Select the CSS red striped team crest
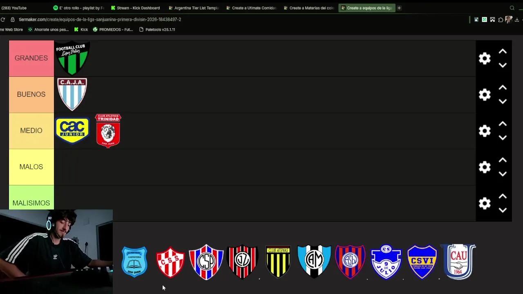 pyautogui.click(x=170, y=262)
